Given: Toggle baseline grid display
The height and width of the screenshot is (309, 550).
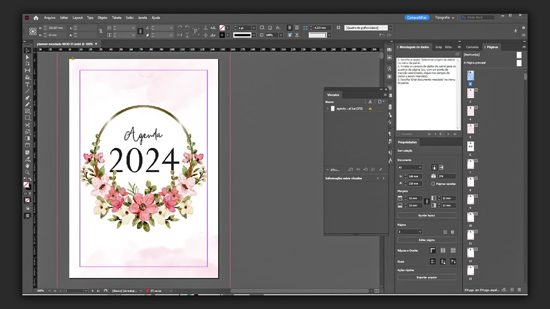Looking at the screenshot, I should pyautogui.click(x=443, y=250).
